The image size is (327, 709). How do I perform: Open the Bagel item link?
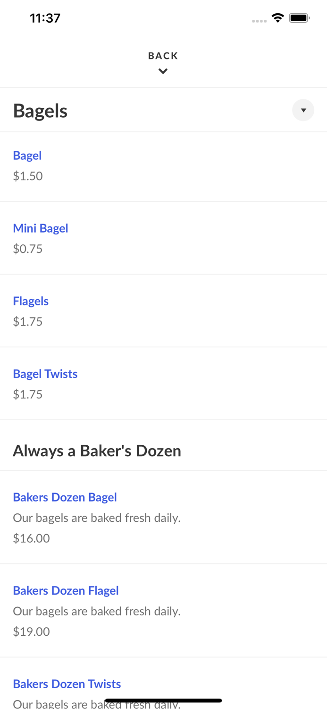click(27, 155)
